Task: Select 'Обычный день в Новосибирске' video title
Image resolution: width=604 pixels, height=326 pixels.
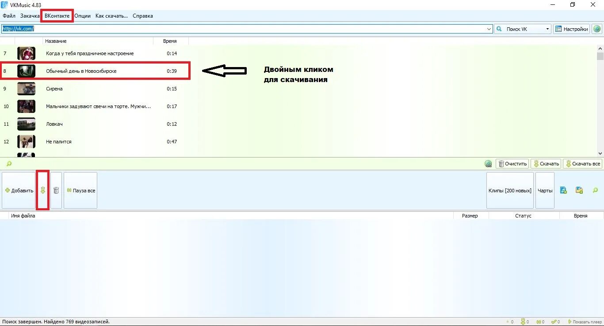Action: (x=81, y=71)
